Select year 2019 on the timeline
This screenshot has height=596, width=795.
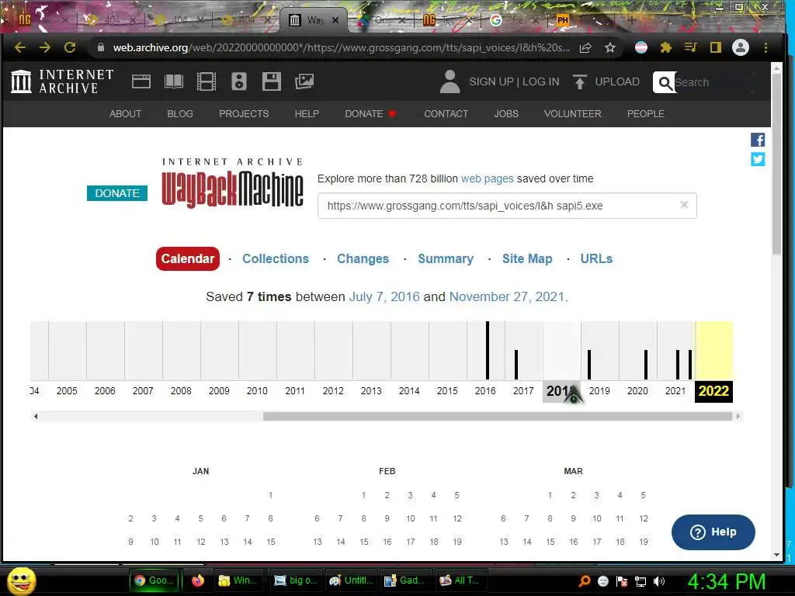(x=599, y=391)
